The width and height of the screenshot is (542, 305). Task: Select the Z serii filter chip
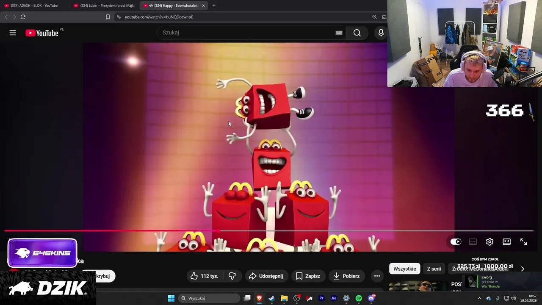[434, 269]
